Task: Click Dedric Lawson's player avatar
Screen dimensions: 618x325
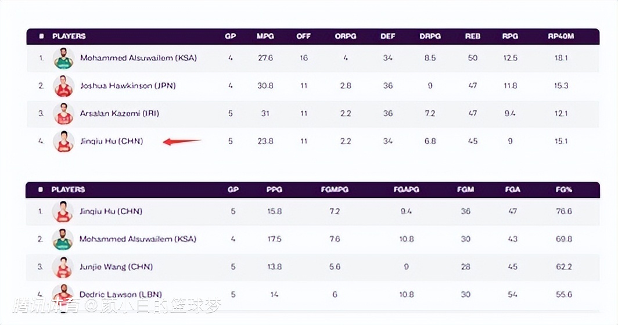Action: click(x=63, y=294)
